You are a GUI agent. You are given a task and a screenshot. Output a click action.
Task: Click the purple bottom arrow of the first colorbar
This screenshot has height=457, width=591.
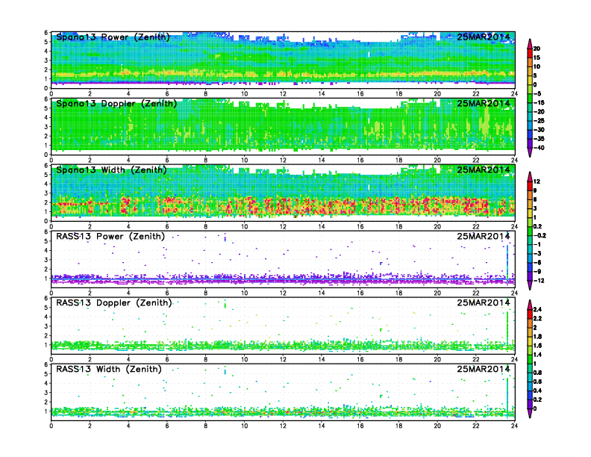click(x=530, y=152)
